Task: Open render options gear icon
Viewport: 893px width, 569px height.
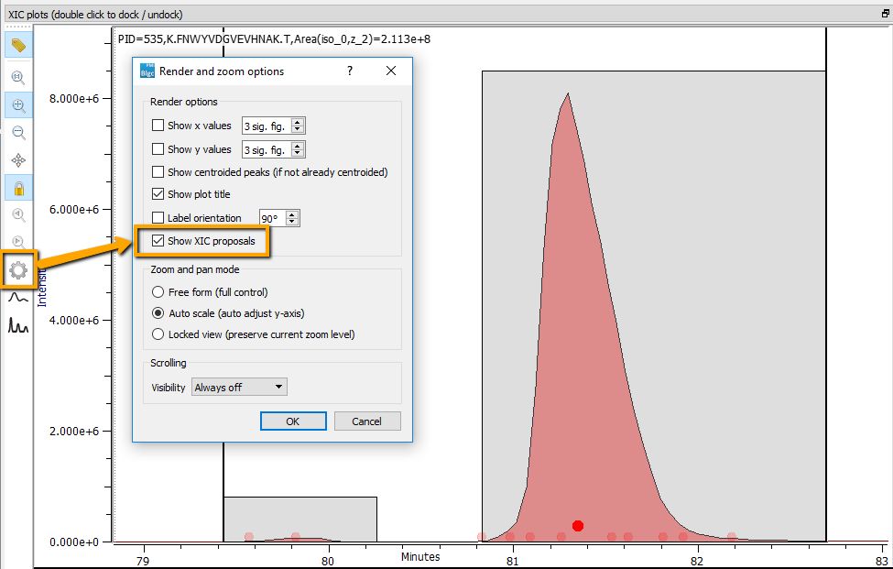Action: click(18, 269)
